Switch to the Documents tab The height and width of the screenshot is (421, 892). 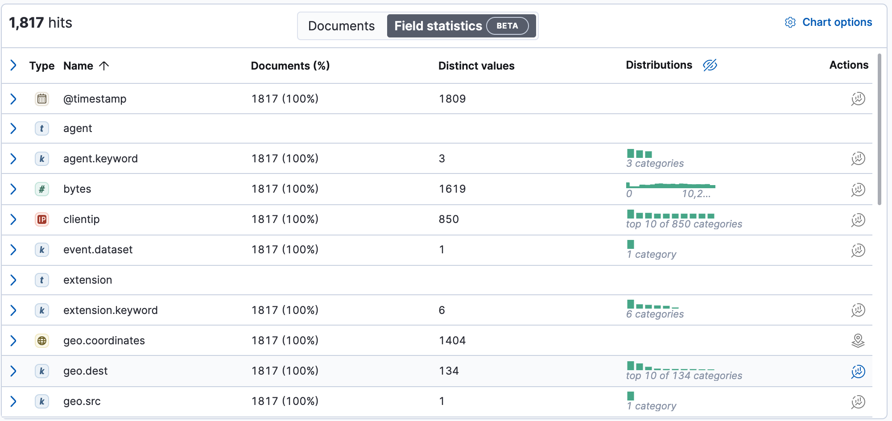(341, 26)
